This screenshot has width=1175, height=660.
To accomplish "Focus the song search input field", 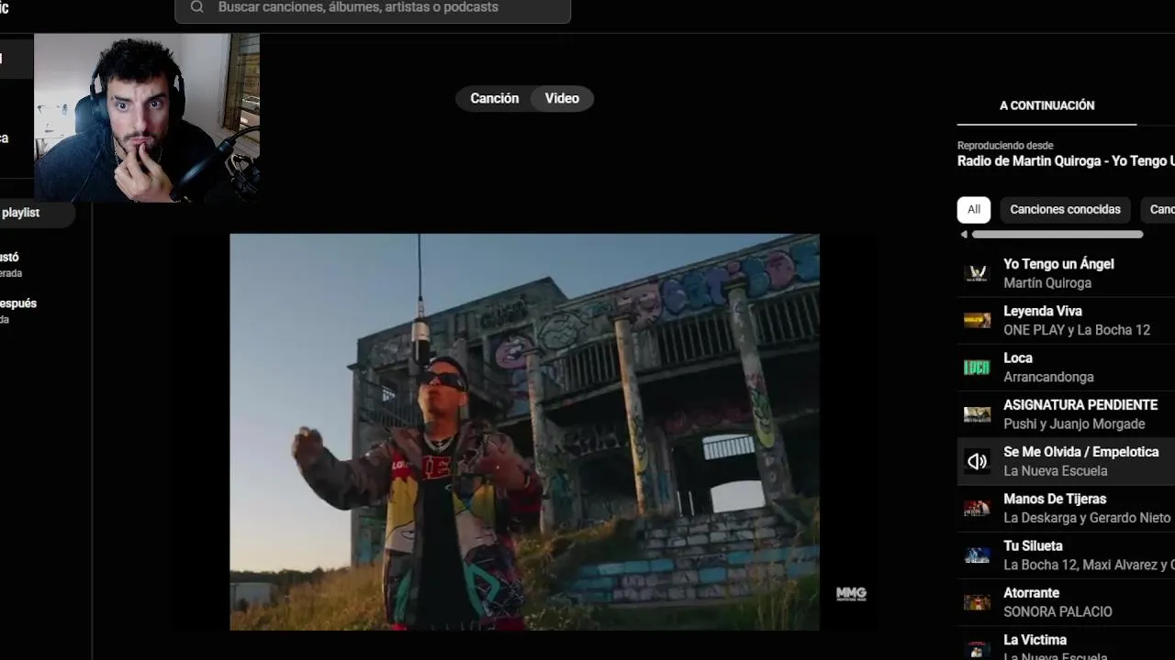I will 373,10.
